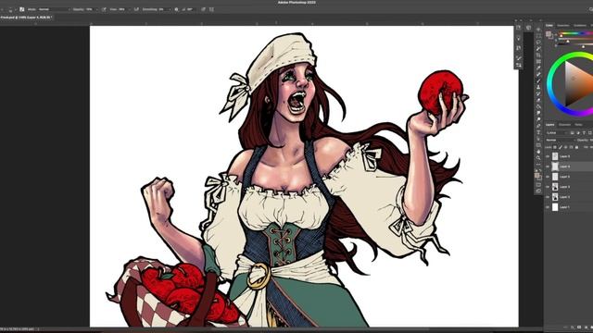
Task: Switch to the Channels tab
Action: pos(564,125)
